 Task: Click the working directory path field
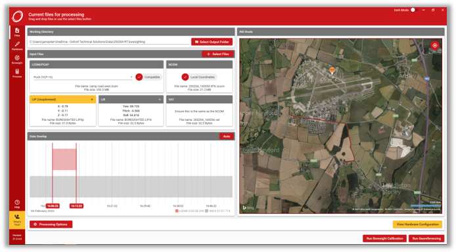coord(109,42)
